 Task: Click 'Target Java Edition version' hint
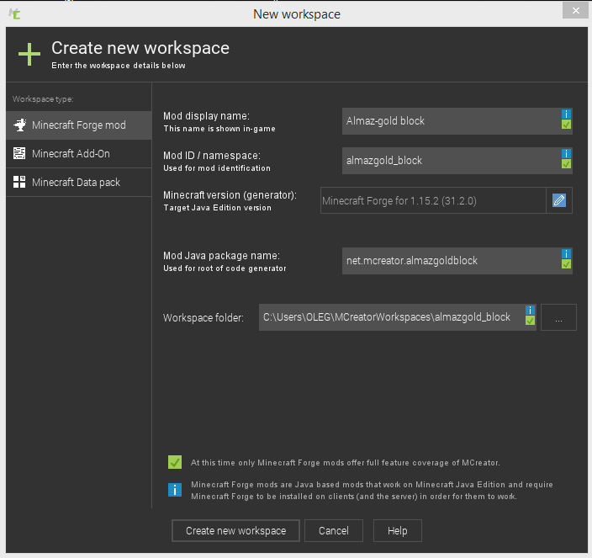point(217,208)
